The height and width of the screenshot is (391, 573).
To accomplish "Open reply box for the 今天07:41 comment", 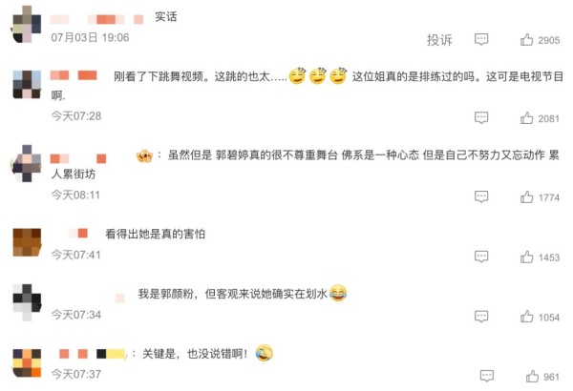I will (x=481, y=257).
